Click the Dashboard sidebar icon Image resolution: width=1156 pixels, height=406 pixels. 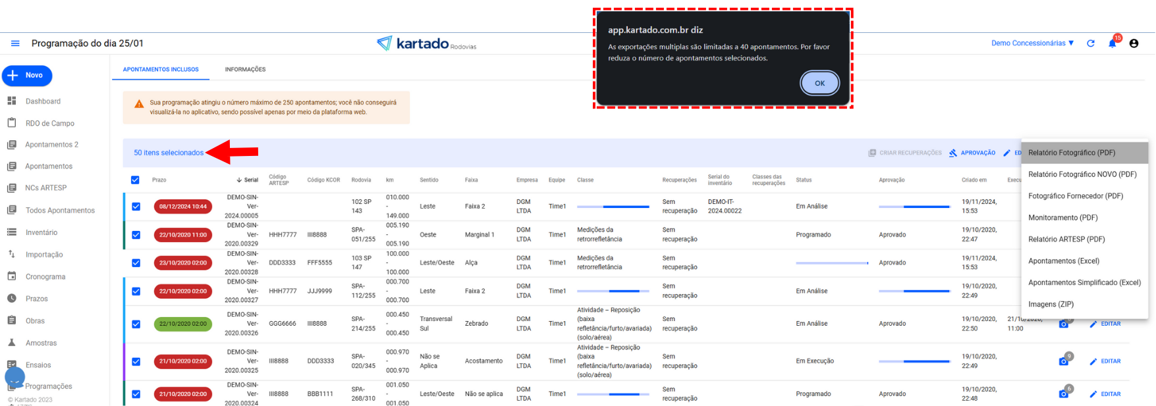coord(12,101)
